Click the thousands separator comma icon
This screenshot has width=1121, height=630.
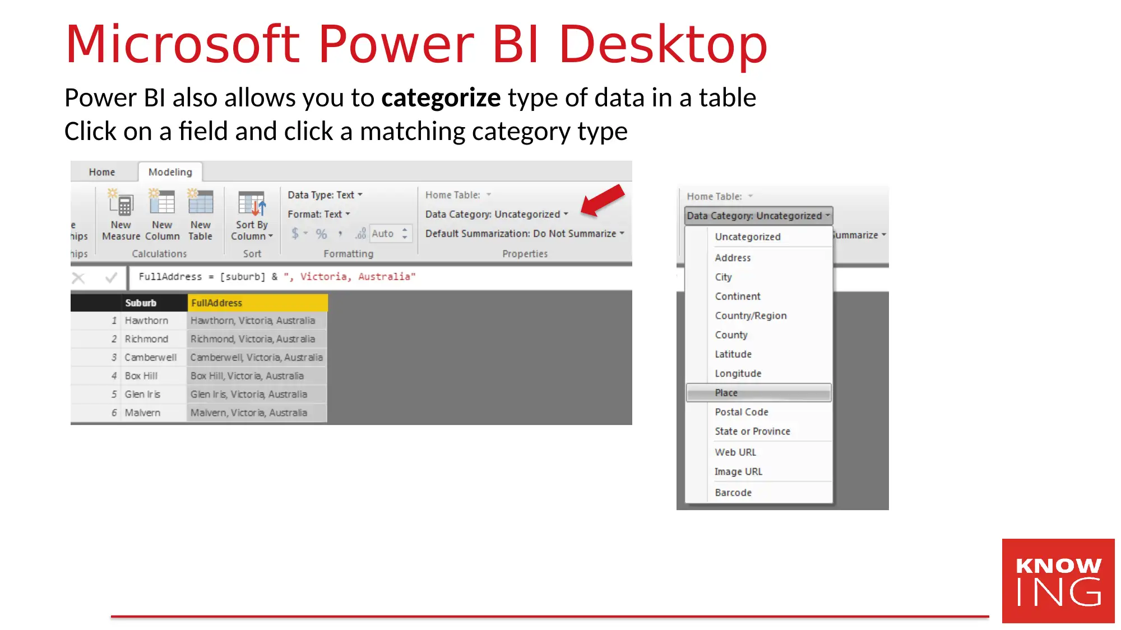pyautogui.click(x=340, y=234)
